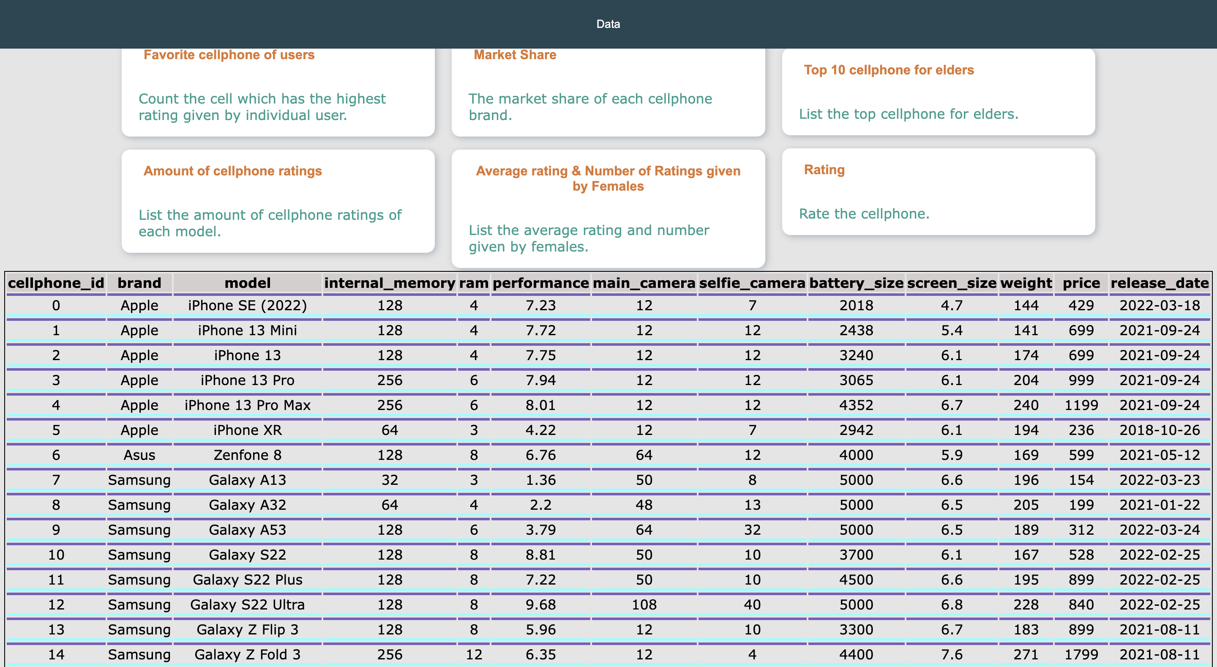Click the Zenfone 8 model cell

coord(247,455)
